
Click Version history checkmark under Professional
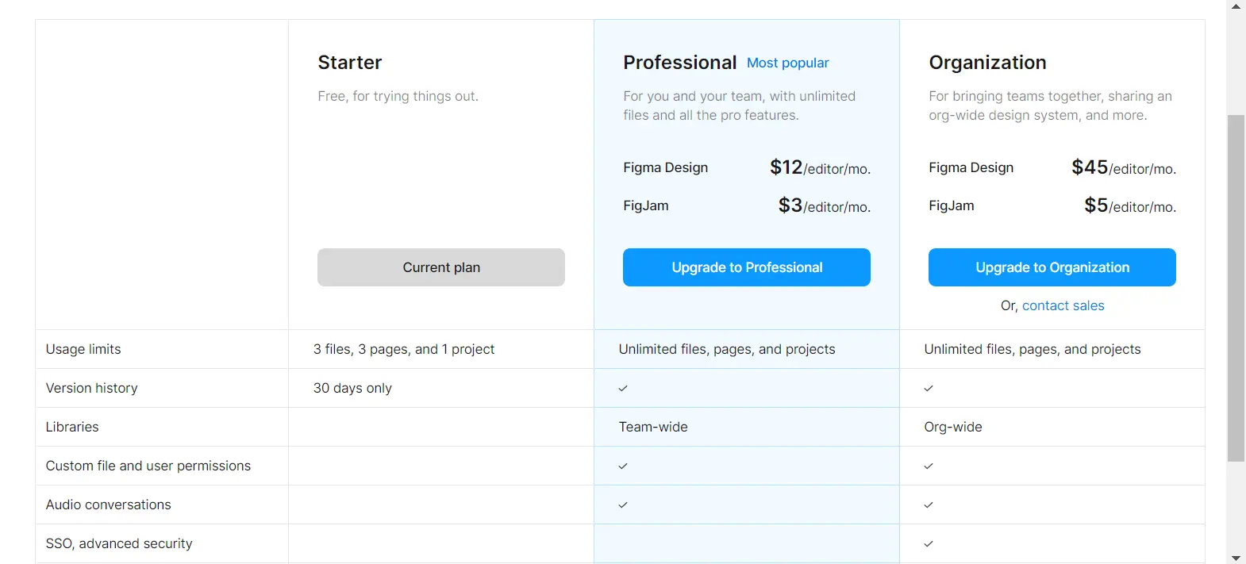(x=623, y=389)
